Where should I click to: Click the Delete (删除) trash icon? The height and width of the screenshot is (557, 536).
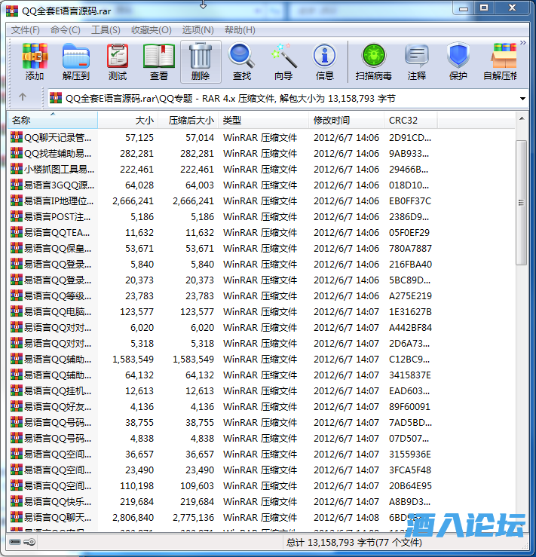click(x=201, y=62)
